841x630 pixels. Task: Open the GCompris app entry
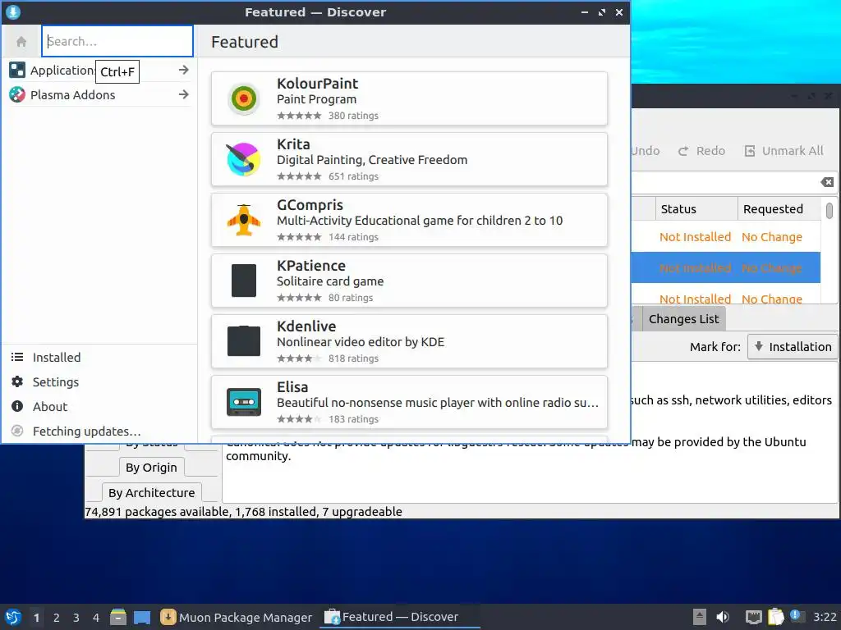click(409, 220)
